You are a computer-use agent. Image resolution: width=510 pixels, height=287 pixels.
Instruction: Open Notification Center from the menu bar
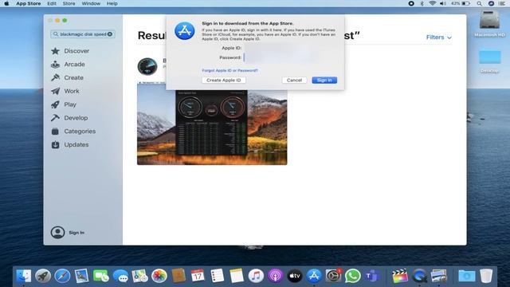coord(501,3)
